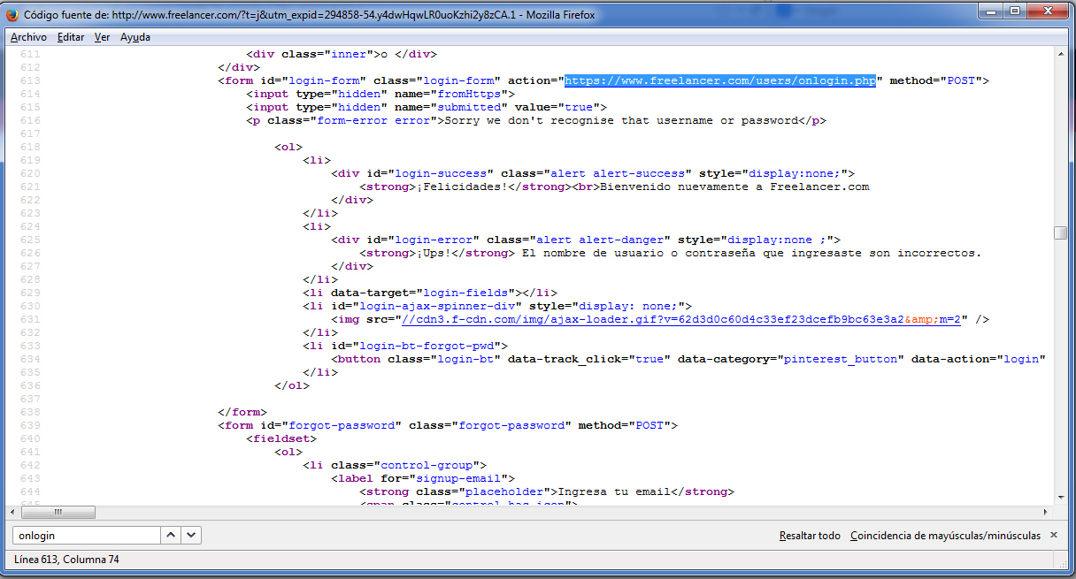Minimize the source viewer window
The image size is (1076, 579).
(x=990, y=11)
